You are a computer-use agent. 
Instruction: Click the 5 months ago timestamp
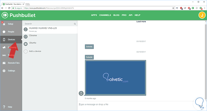[90, 98]
